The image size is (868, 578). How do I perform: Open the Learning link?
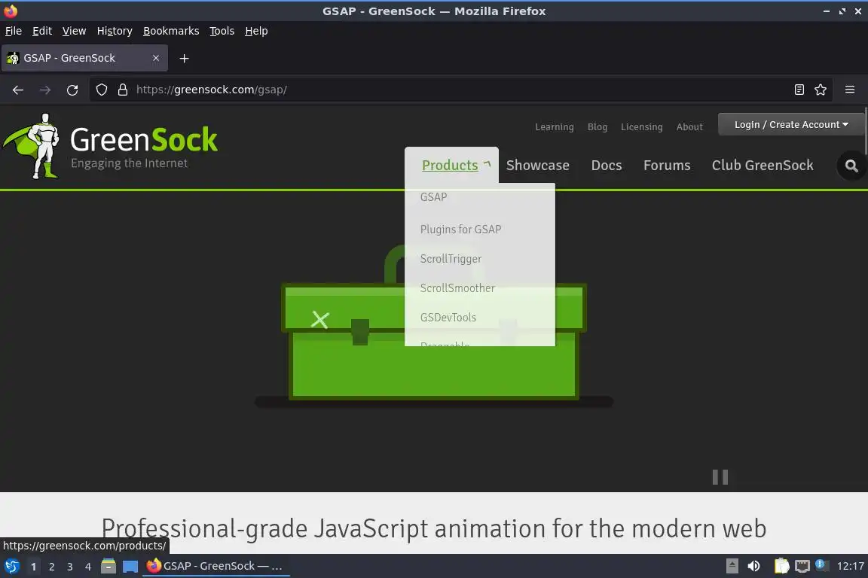[554, 126]
